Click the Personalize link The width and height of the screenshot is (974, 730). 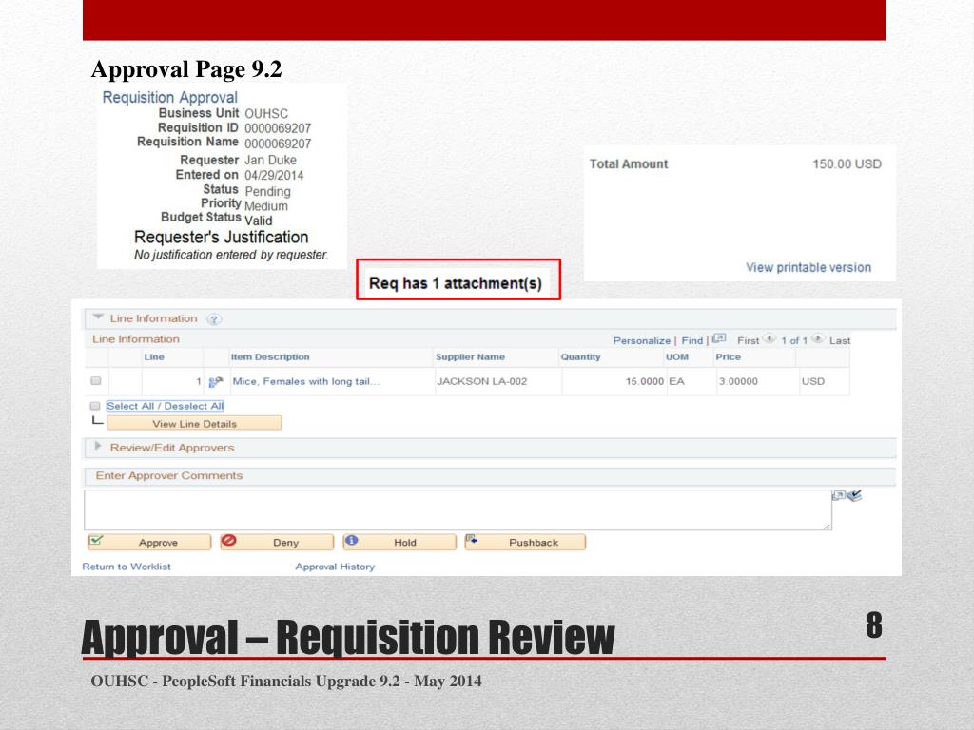tap(641, 341)
